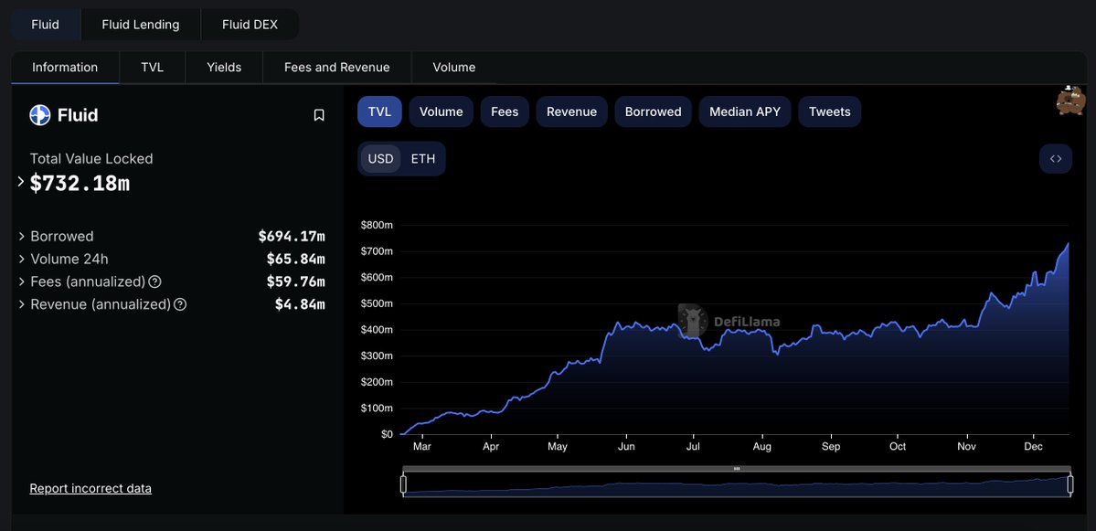Open the Information tab
Screen dimensions: 1096x531
tap(65, 67)
